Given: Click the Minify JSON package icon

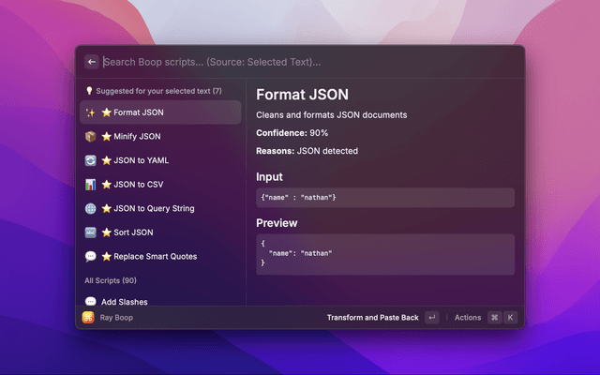Looking at the screenshot, I should 90,136.
